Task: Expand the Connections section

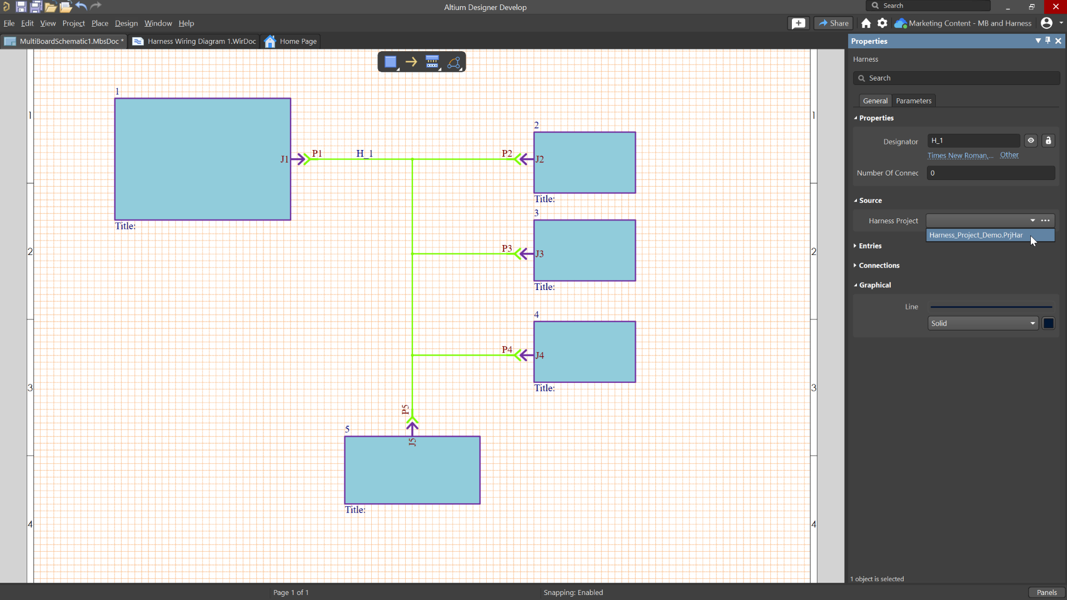Action: 879,265
